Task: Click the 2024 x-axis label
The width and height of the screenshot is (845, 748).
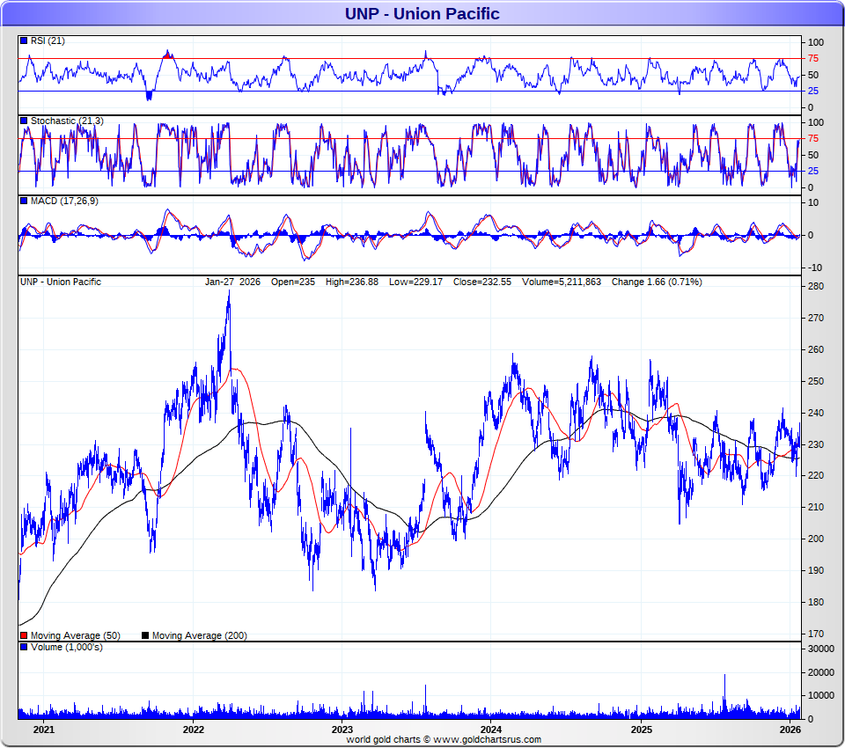Action: [x=491, y=730]
